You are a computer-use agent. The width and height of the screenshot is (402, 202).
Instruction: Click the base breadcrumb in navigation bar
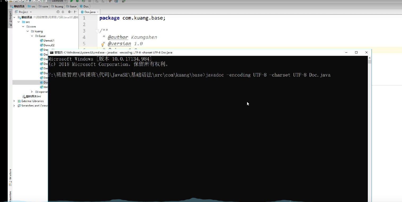tap(72, 6)
